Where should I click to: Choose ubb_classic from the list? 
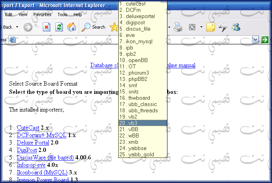coord(143,104)
